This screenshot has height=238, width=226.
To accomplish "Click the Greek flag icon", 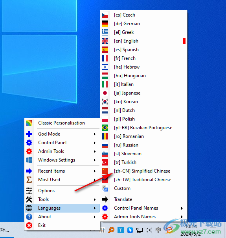I will click(105, 32).
